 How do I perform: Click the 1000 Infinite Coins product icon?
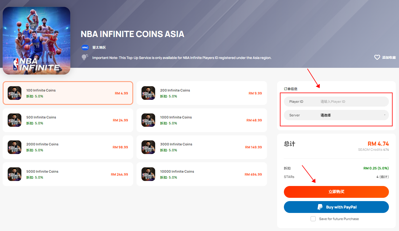pos(148,120)
